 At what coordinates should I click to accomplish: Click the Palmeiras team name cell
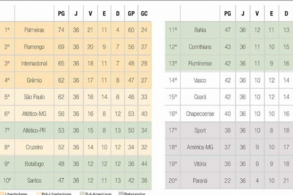pyautogui.click(x=34, y=30)
